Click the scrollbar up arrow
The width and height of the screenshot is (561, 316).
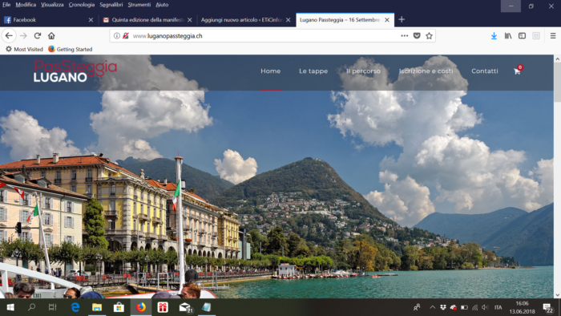tap(558, 59)
